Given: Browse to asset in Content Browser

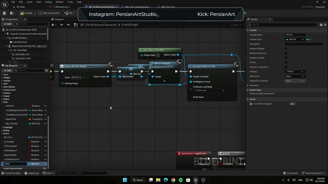Looking at the screenshot, I should [x=12, y=13].
